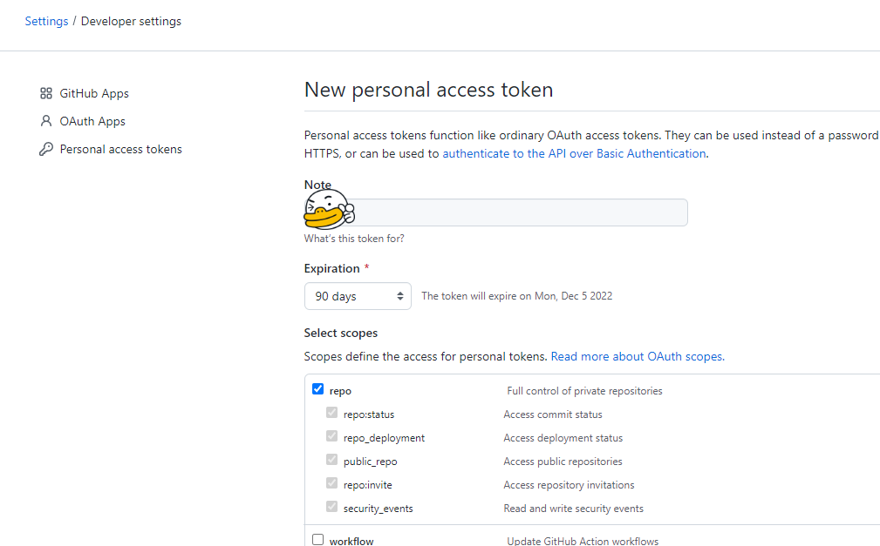Open GitHub Apps in sidebar
880x546 pixels.
point(94,93)
